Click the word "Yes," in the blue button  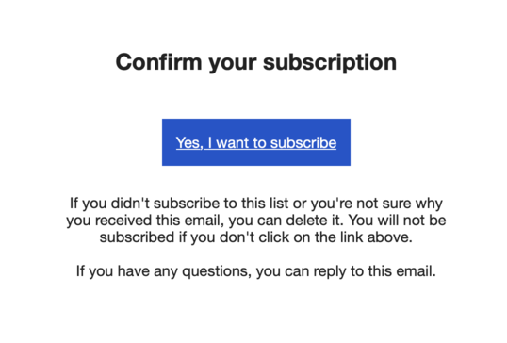coord(189,143)
